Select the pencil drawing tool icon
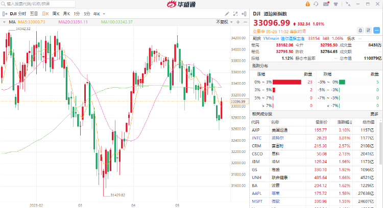383x208 pixels. tap(227, 14)
